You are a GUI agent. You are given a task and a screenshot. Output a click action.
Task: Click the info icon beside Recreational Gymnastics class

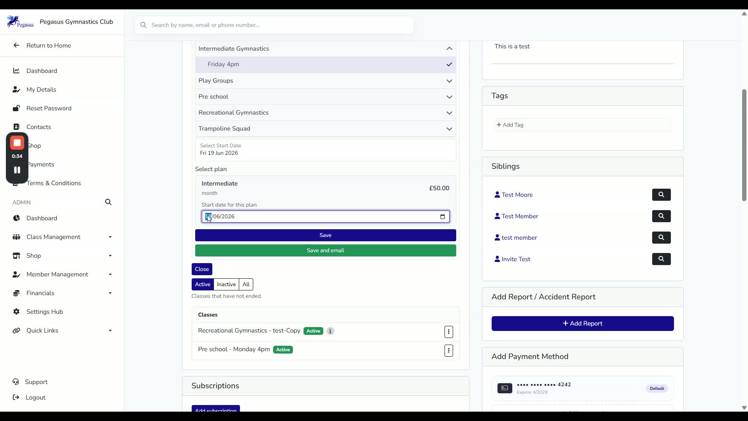(330, 331)
